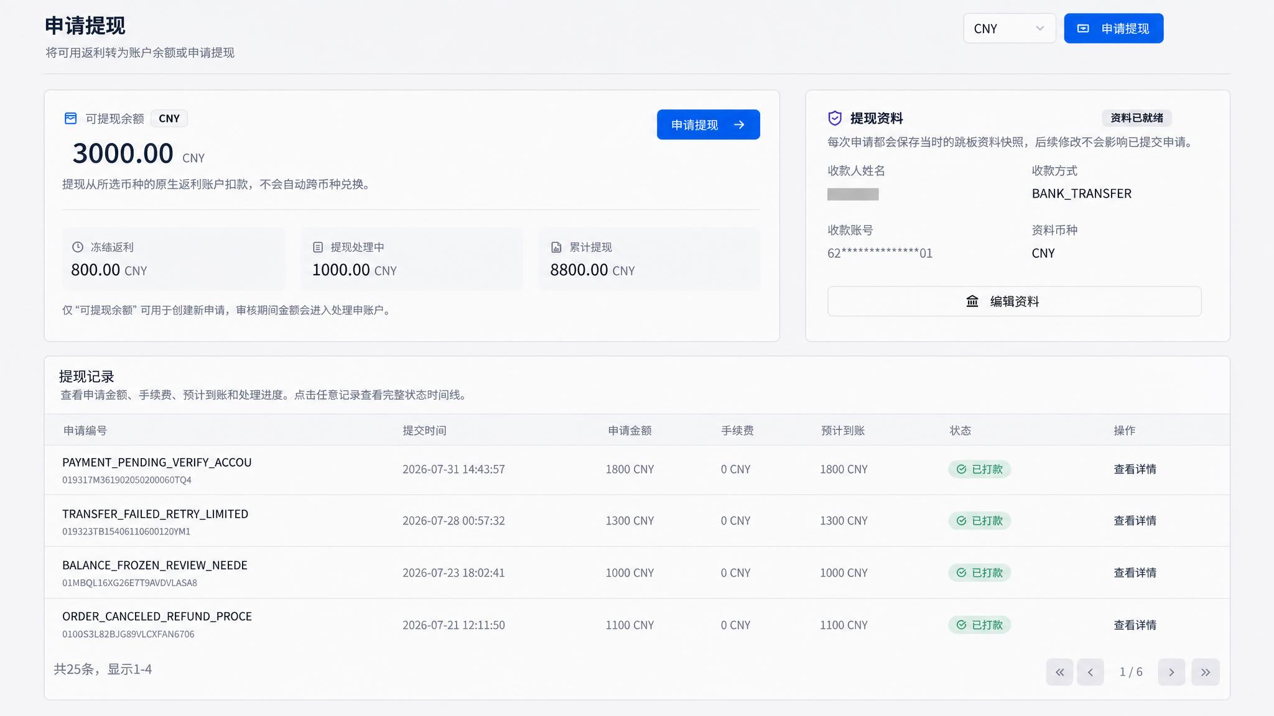Screen dimensions: 1274x716
Task: Go to previous page of records
Action: coord(1090,672)
